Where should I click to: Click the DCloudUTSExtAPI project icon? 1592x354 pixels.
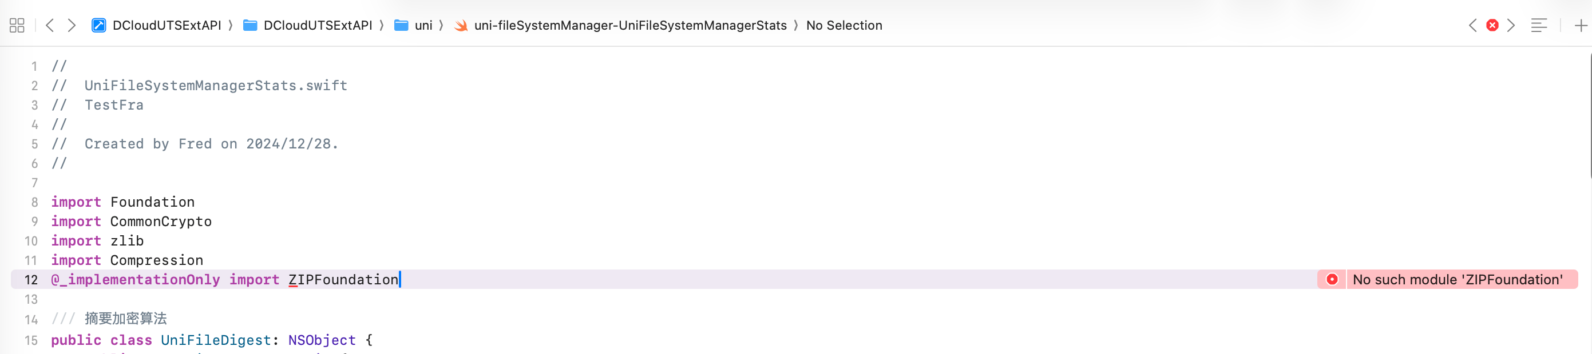(98, 25)
